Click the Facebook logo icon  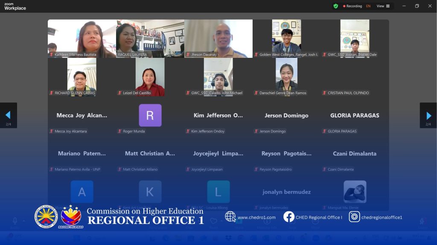point(289,217)
